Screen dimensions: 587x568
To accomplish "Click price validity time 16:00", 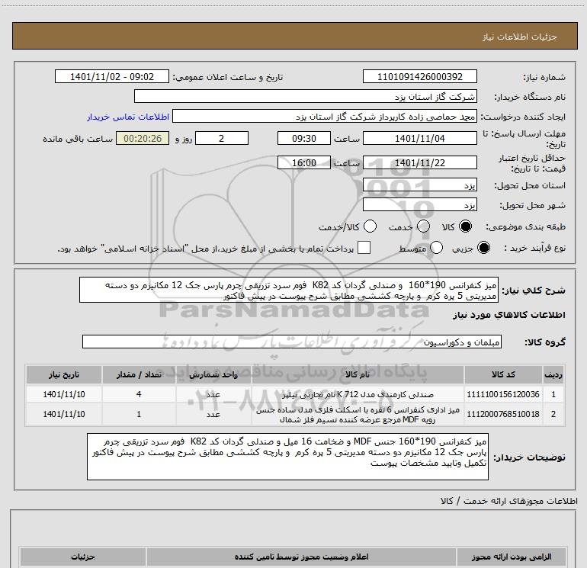I will pos(304,162).
